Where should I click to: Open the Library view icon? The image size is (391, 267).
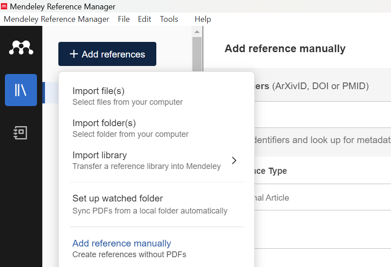tap(21, 90)
